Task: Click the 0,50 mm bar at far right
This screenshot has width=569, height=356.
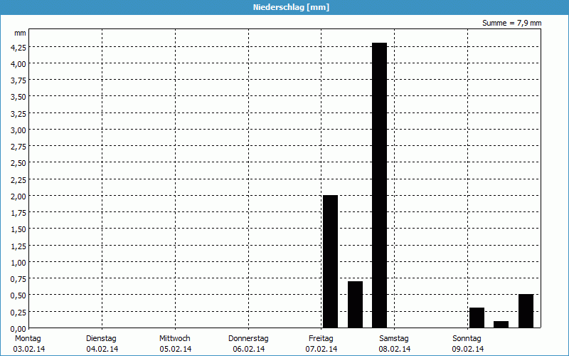Action: (526, 310)
